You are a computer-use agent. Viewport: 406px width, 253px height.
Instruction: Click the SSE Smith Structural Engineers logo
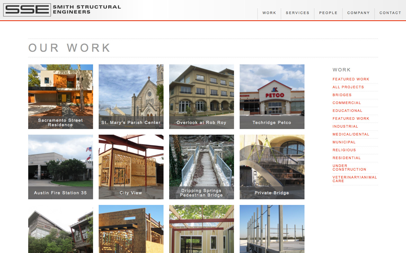62,10
